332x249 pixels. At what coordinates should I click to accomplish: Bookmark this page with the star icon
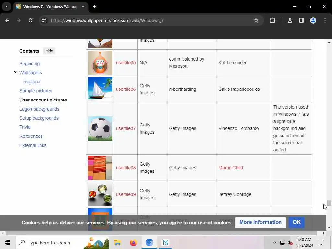pos(256,20)
